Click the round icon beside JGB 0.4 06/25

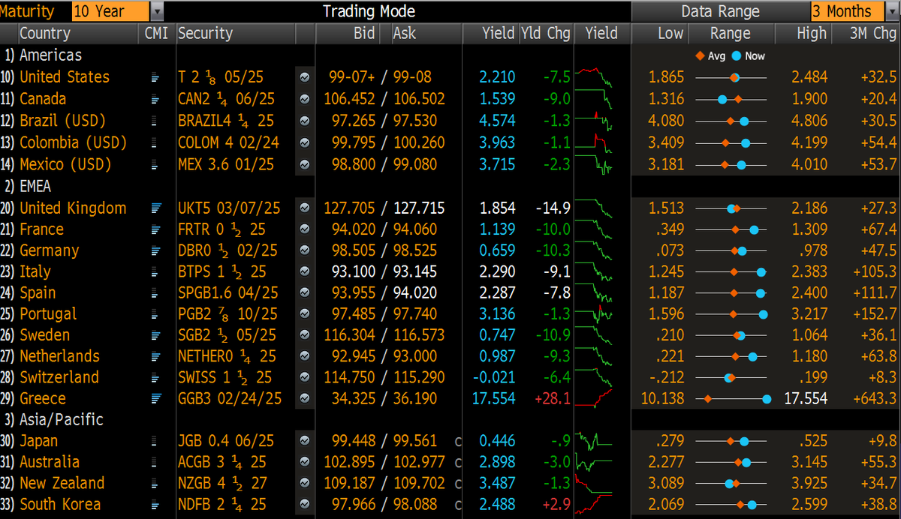(x=305, y=441)
